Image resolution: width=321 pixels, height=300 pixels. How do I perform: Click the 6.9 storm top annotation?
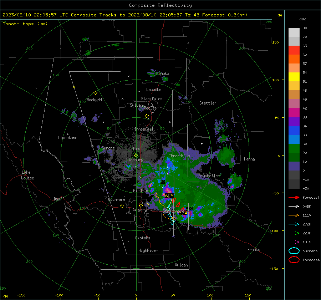[x=169, y=196]
